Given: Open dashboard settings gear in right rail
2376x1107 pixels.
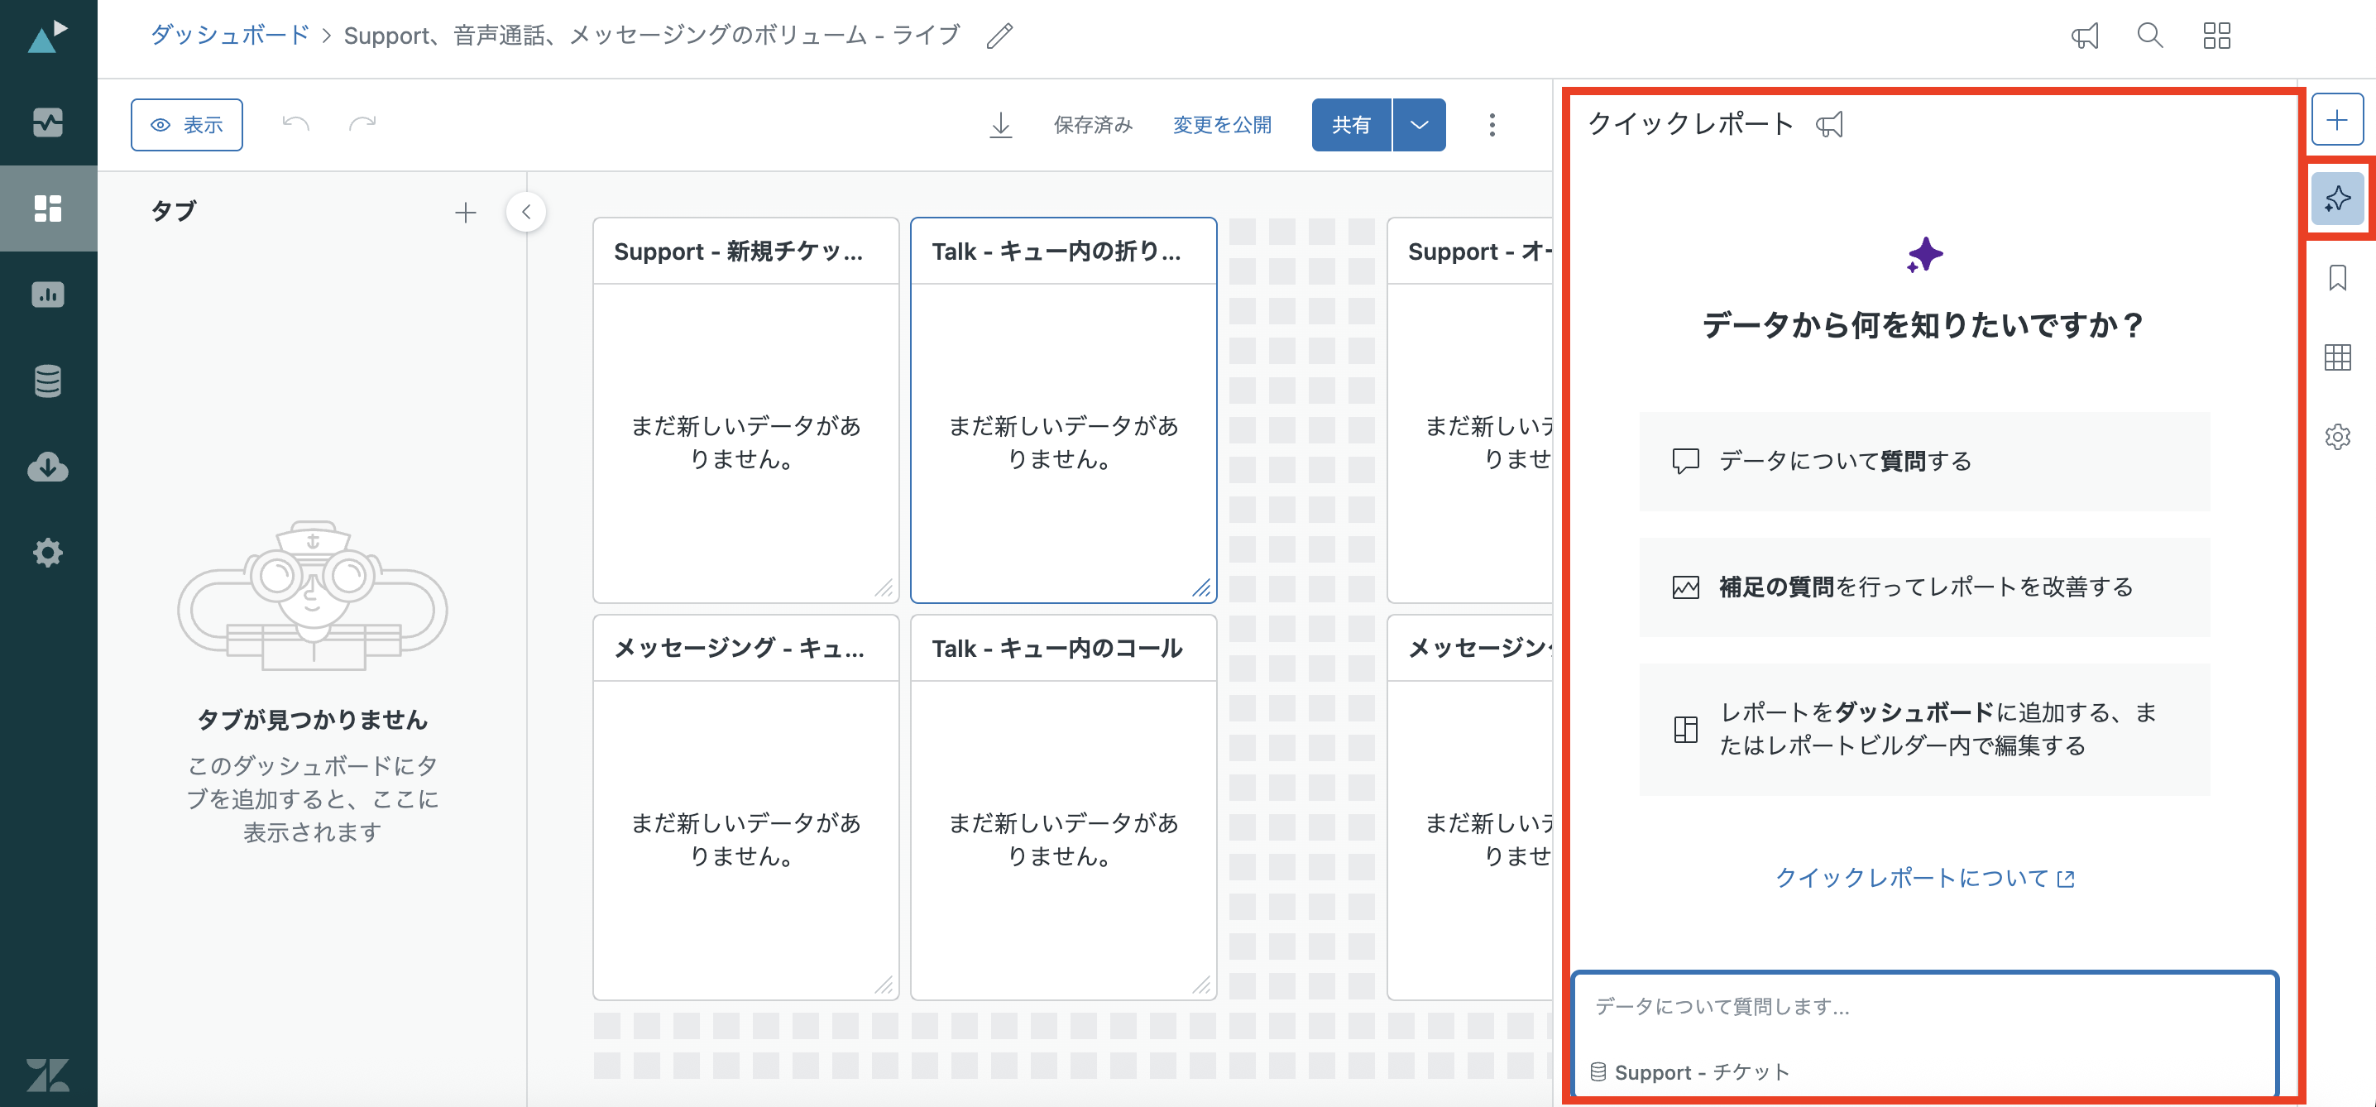Looking at the screenshot, I should click(2336, 436).
